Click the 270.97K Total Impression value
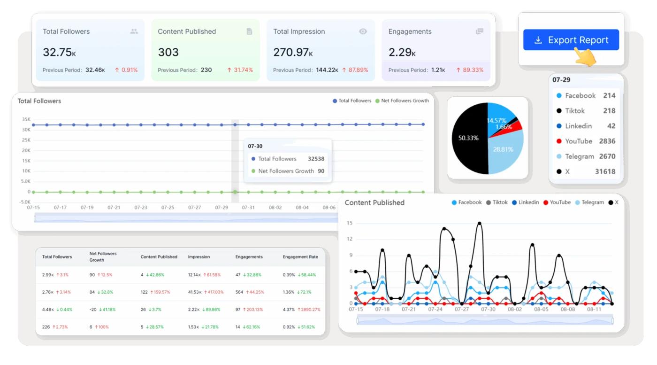Image resolution: width=657 pixels, height=365 pixels. point(293,52)
